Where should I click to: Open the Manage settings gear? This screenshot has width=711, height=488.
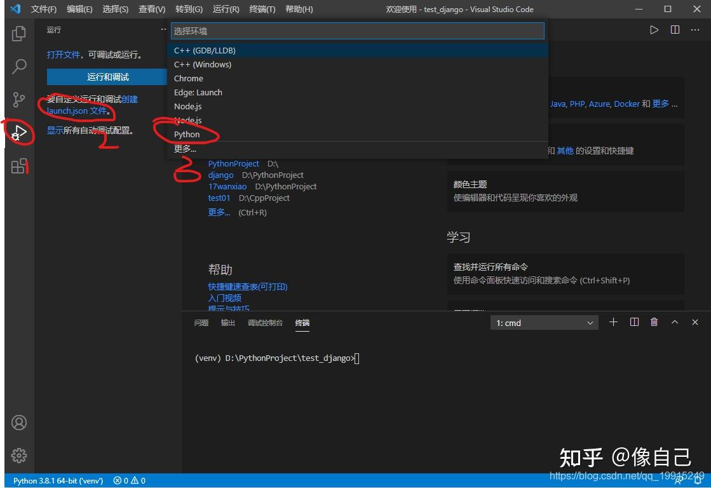[x=19, y=456]
